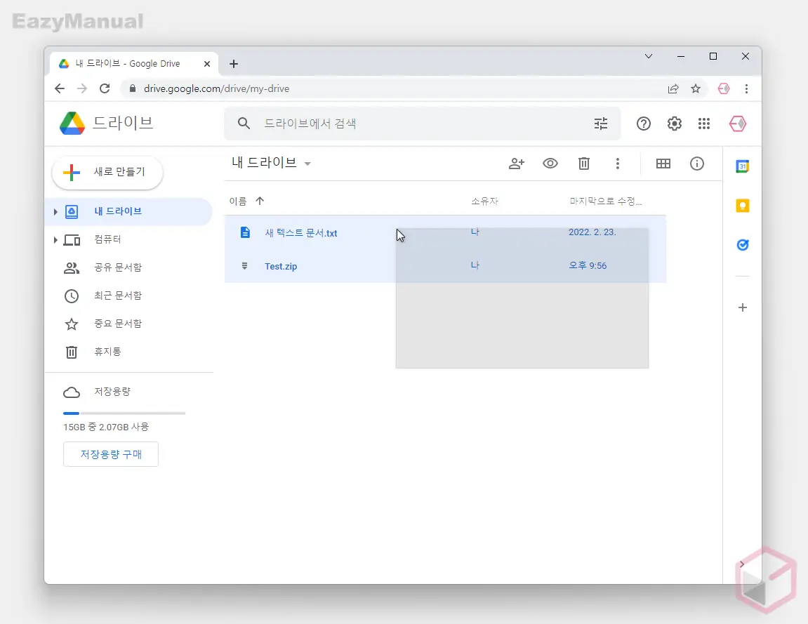The width and height of the screenshot is (808, 624).
Task: Open the Google apps grid menu
Action: [x=704, y=124]
